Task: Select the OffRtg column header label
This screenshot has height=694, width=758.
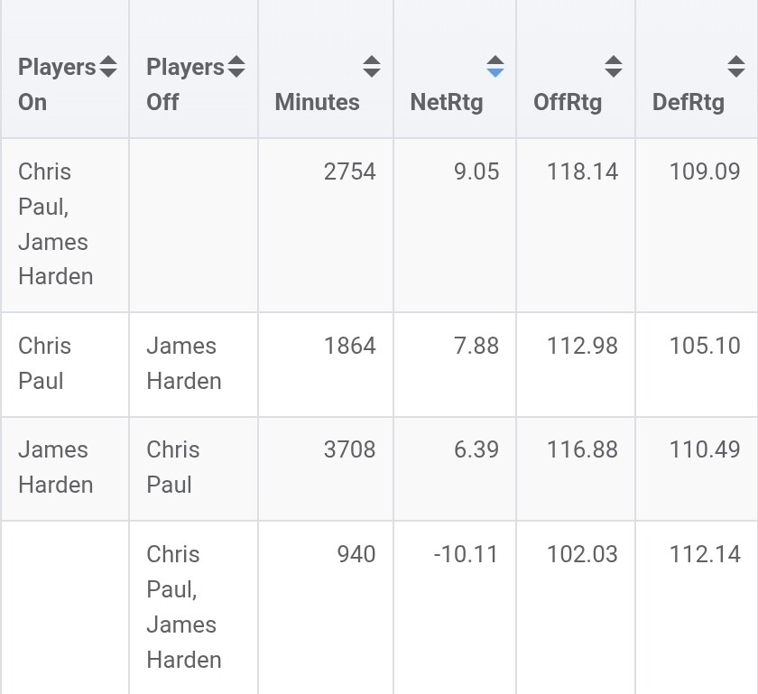Action: (568, 102)
